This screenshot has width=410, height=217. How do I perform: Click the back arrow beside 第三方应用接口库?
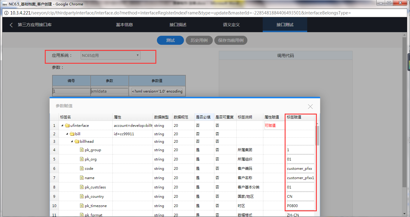(11, 25)
